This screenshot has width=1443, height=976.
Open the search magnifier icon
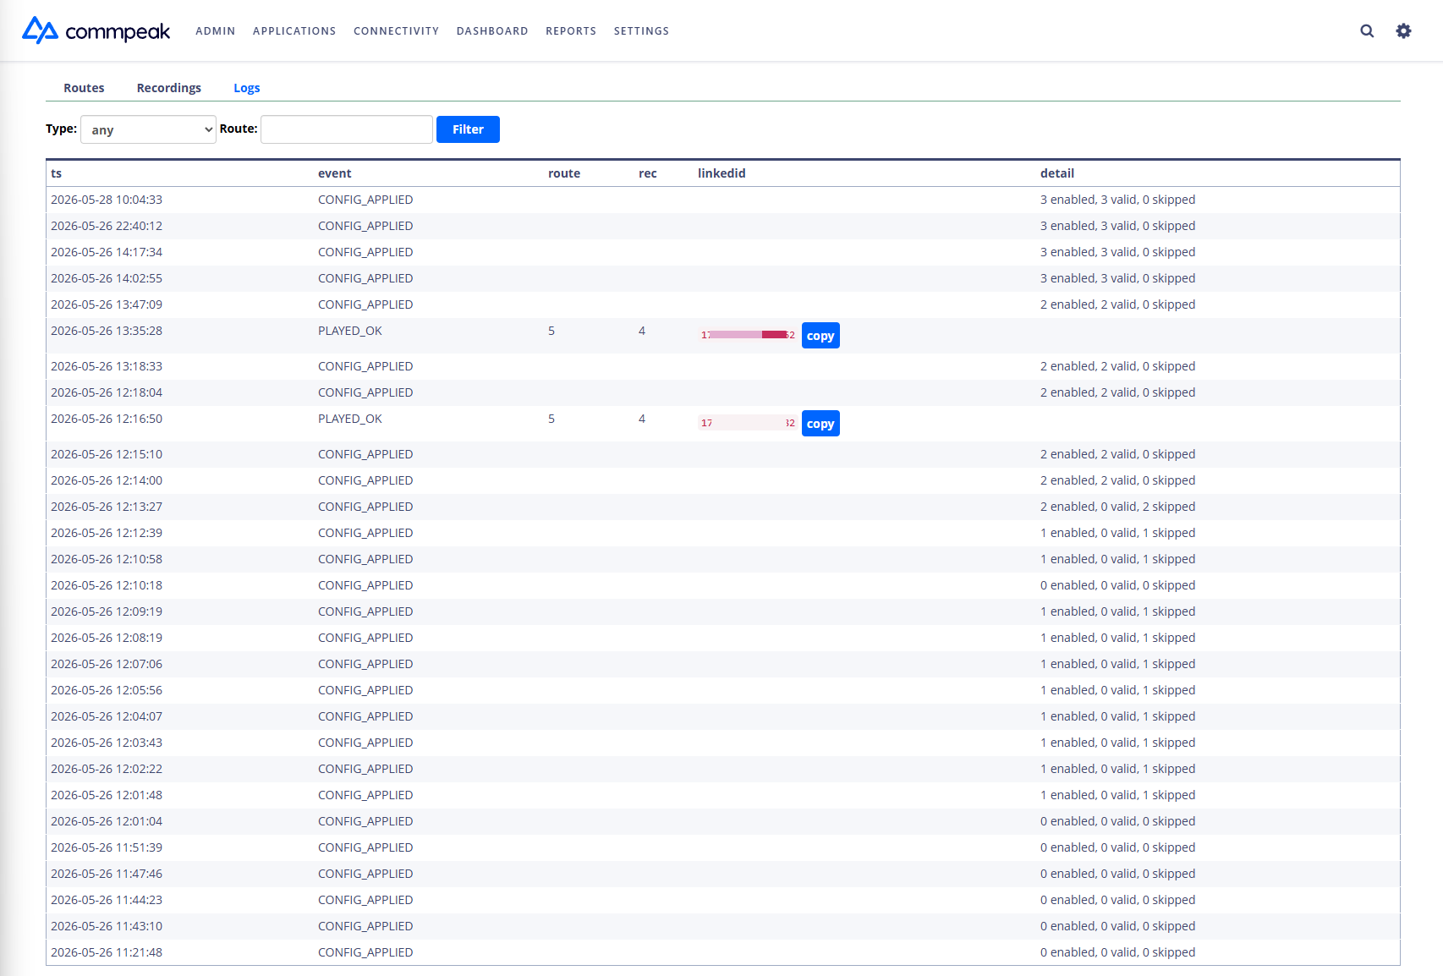(1367, 31)
